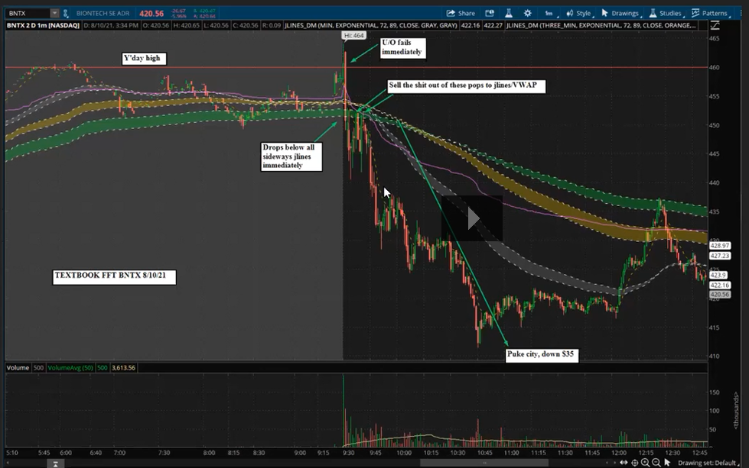Play the video with center play button
The image size is (749, 468).
click(x=472, y=218)
